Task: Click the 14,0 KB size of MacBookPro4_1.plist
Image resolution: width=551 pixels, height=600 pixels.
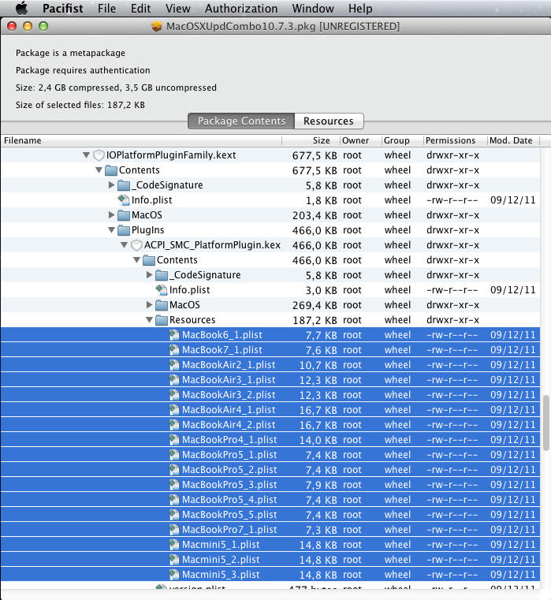Action: coord(318,440)
